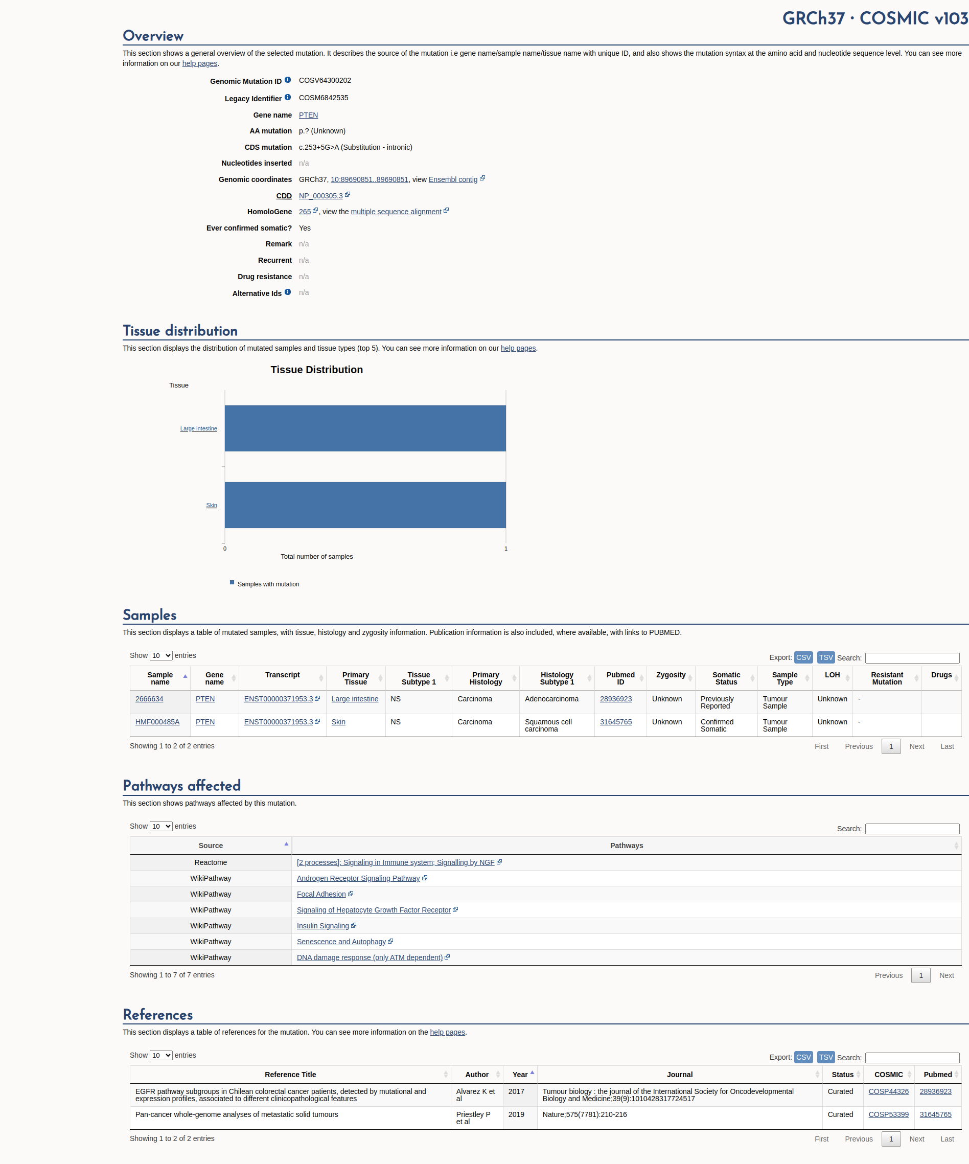This screenshot has height=1164, width=969.
Task: Open Focal Adhesion pathway link
Action: point(321,894)
